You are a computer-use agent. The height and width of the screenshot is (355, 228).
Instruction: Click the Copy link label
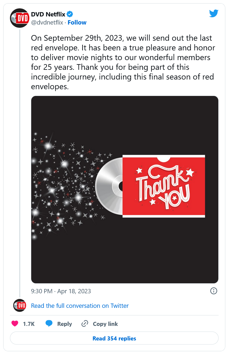(x=105, y=324)
